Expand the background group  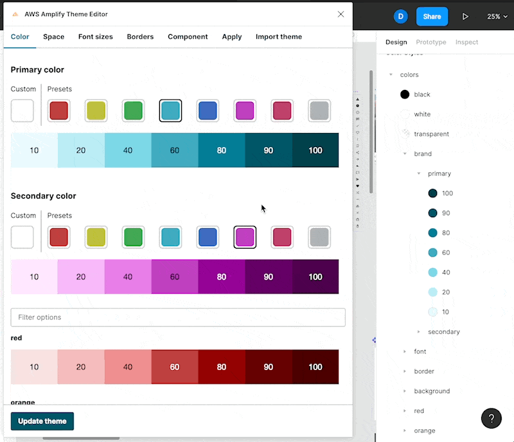pyautogui.click(x=405, y=391)
